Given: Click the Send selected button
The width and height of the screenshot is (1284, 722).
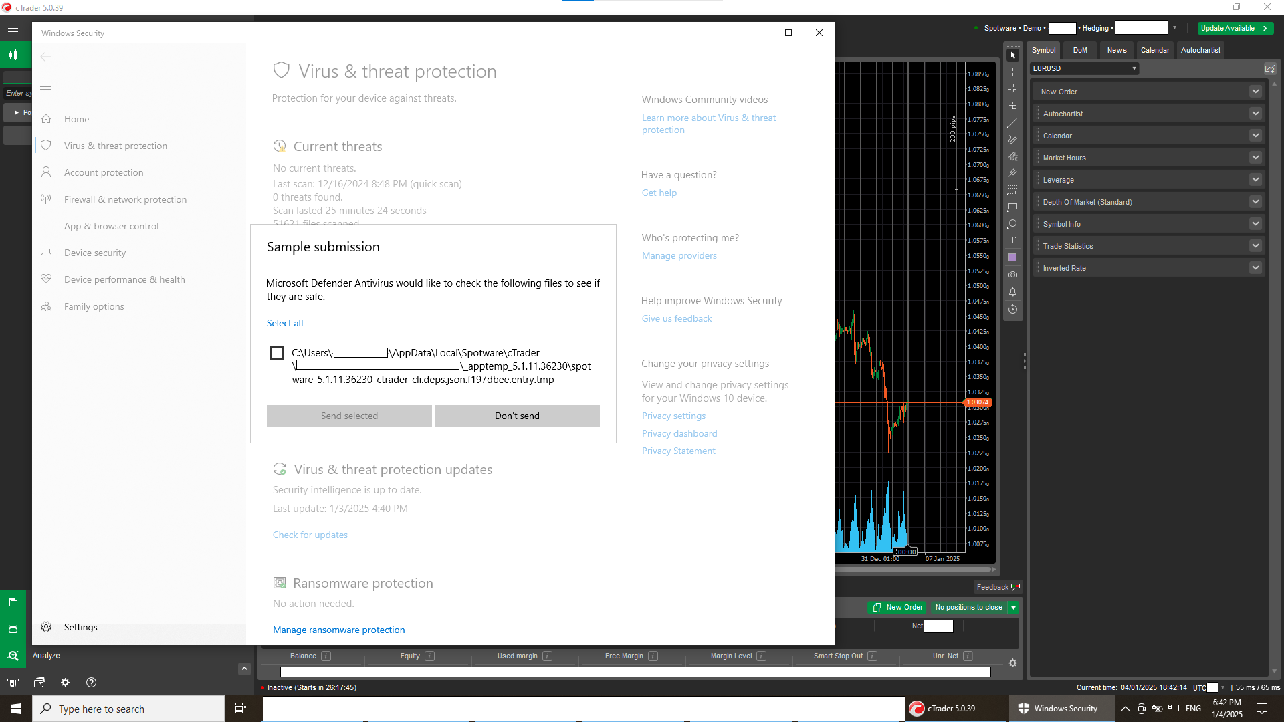Looking at the screenshot, I should [349, 416].
